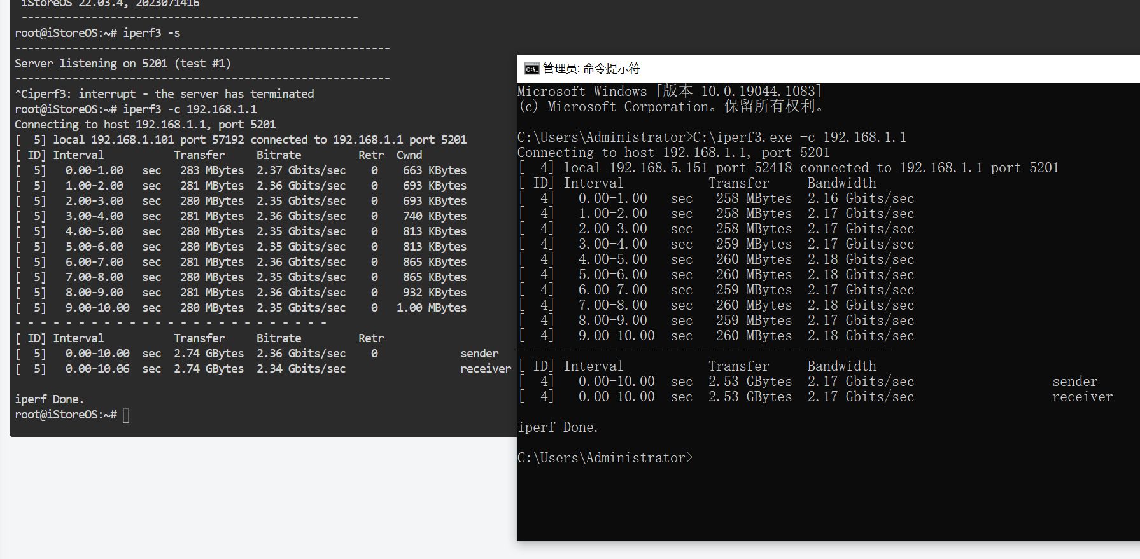Viewport: 1140px width, 559px height.
Task: Click the 2.37 Gbits/sec bitrate value
Action: click(300, 170)
